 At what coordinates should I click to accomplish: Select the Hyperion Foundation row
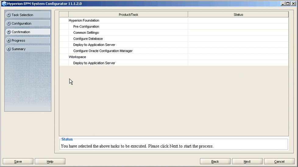click(174, 20)
